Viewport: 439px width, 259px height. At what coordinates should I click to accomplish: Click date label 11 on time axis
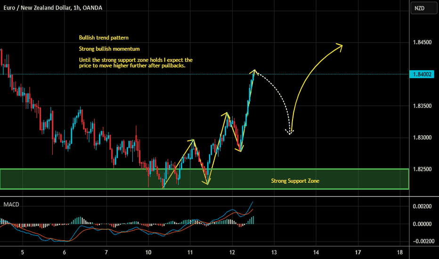[190, 252]
